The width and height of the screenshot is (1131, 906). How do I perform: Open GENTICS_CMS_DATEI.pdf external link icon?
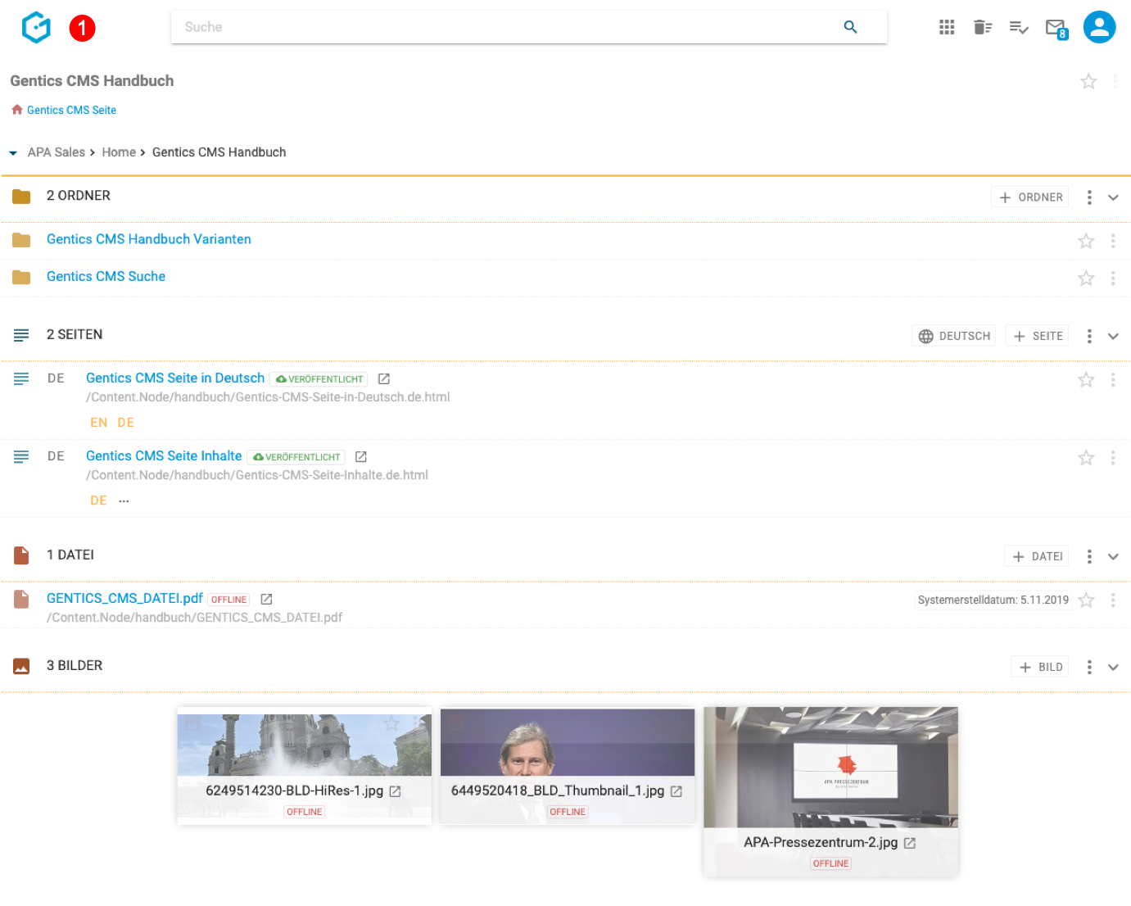pyautogui.click(x=266, y=599)
